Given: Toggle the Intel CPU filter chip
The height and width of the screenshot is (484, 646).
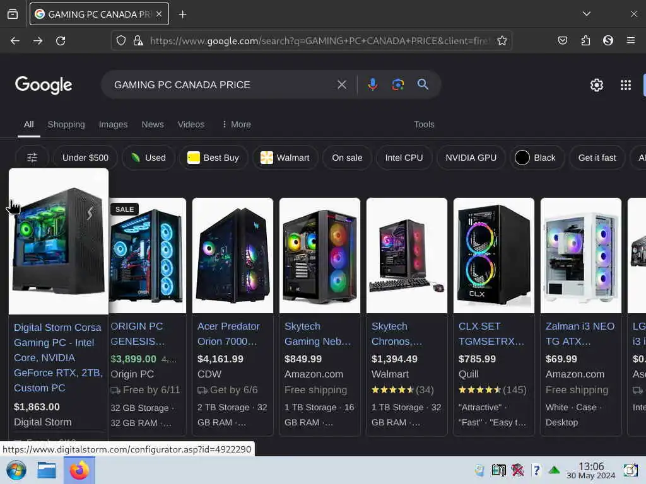Looking at the screenshot, I should click(404, 158).
